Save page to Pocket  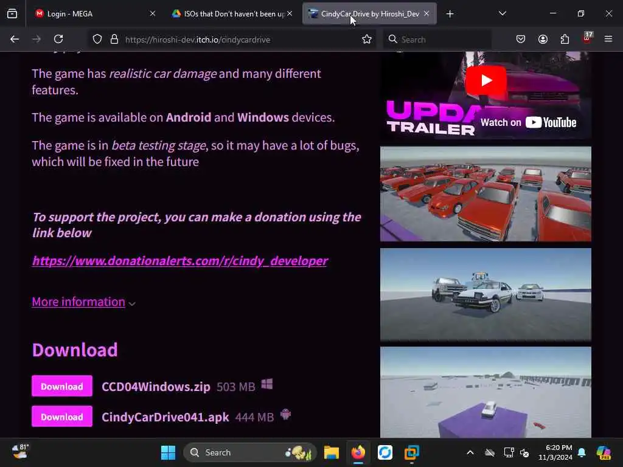tap(521, 39)
